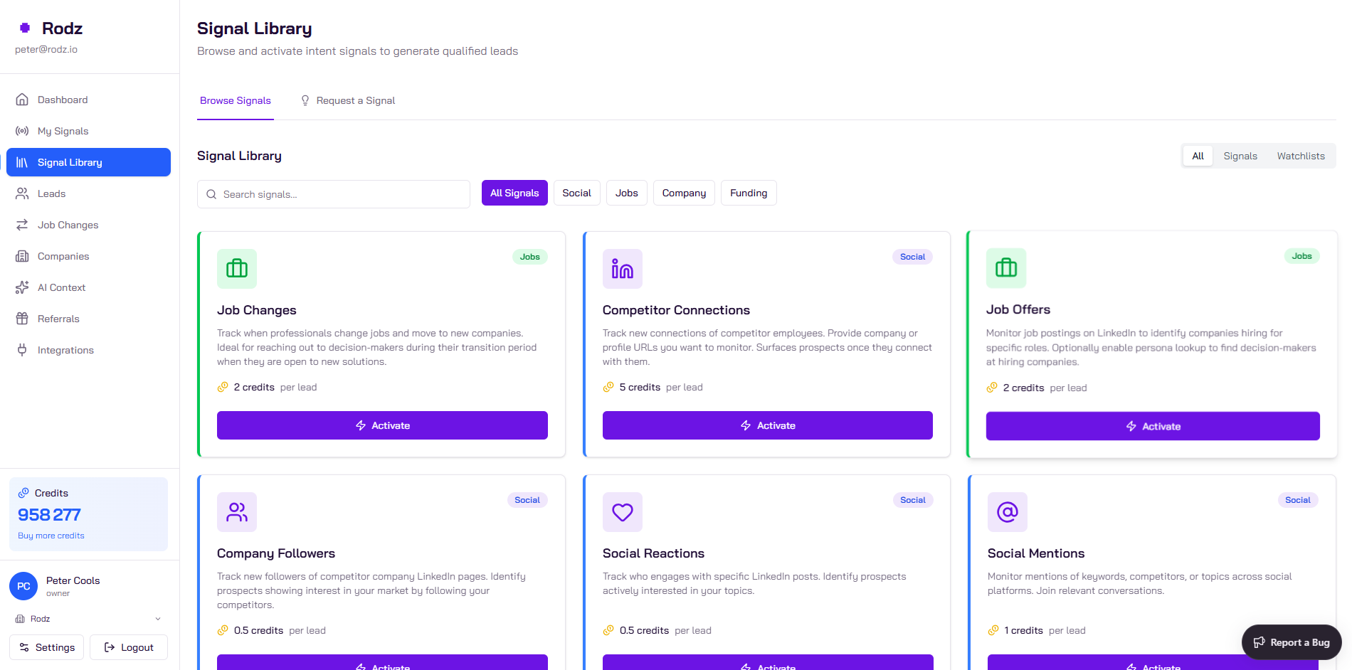Switch view toggle to Signals
This screenshot has width=1352, height=670.
click(1240, 156)
